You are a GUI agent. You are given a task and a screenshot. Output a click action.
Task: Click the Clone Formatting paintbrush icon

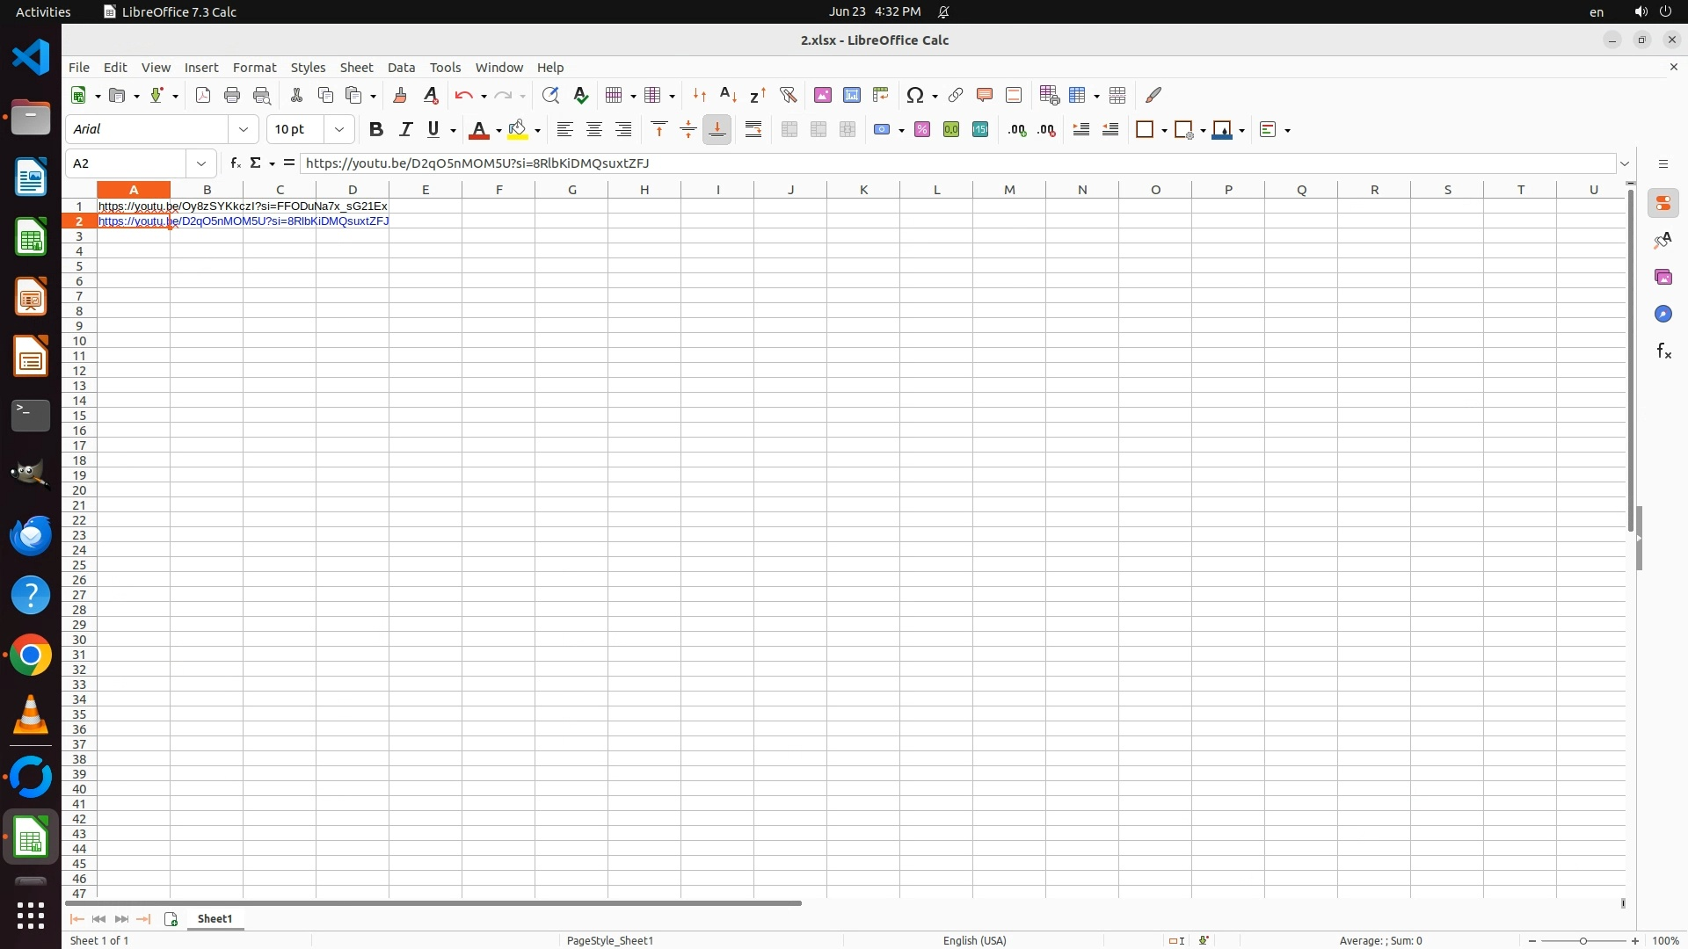point(400,95)
